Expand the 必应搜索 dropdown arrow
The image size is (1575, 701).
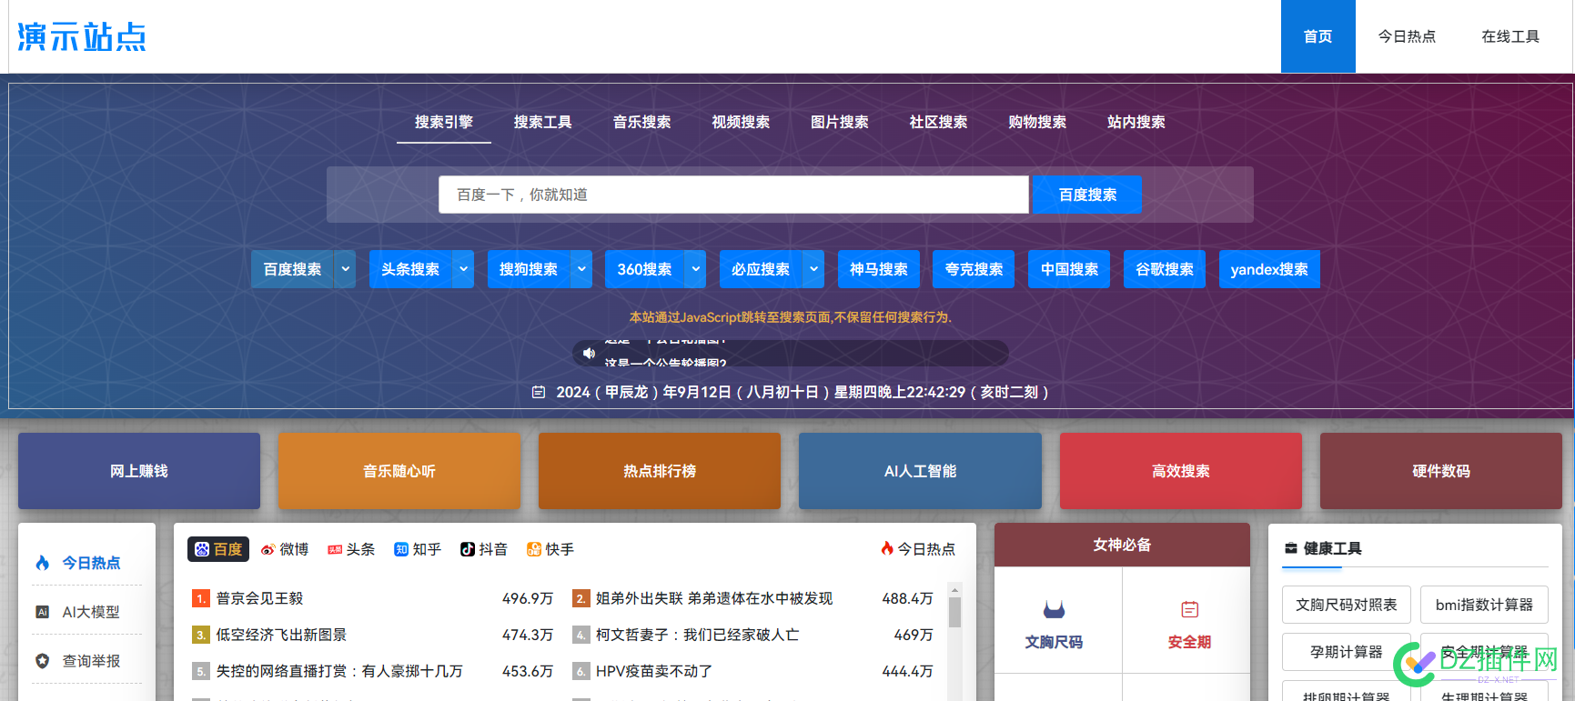[x=813, y=269]
